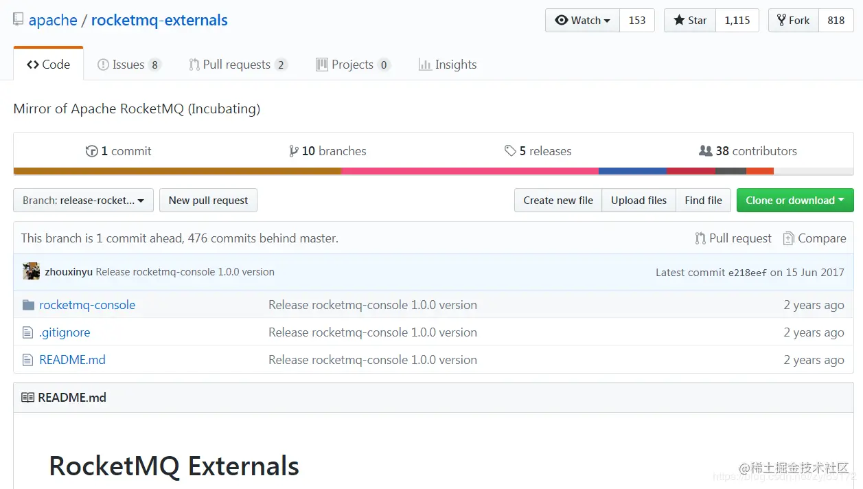This screenshot has width=863, height=489.
Task: Open the rocketmq-console folder
Action: (87, 305)
